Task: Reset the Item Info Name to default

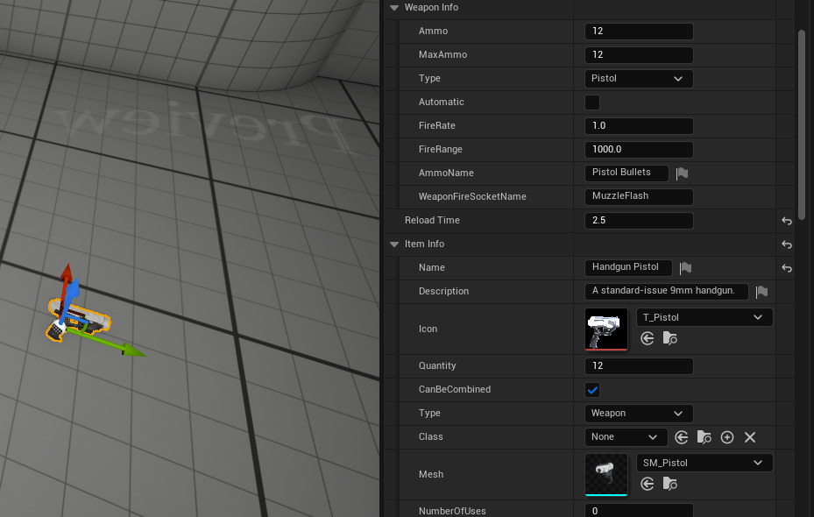Action: click(786, 268)
